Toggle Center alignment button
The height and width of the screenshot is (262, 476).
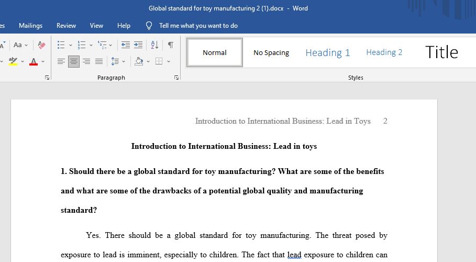click(x=74, y=61)
